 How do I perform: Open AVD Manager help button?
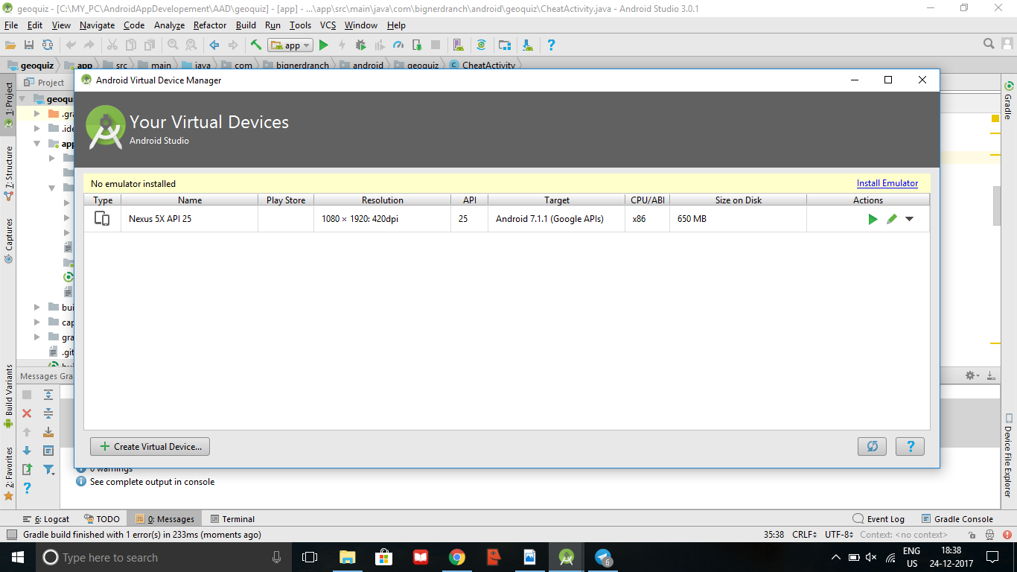tap(910, 446)
